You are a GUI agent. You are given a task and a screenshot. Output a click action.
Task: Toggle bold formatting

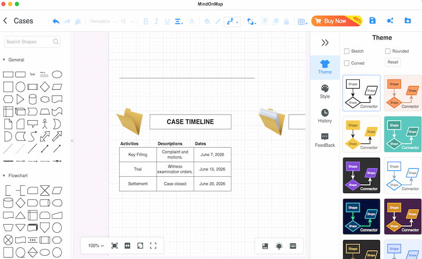(x=146, y=21)
